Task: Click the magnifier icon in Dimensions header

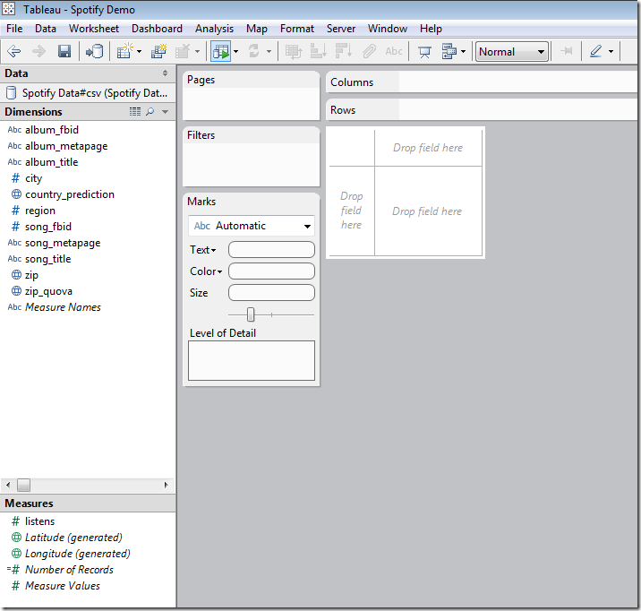Action: [x=150, y=112]
